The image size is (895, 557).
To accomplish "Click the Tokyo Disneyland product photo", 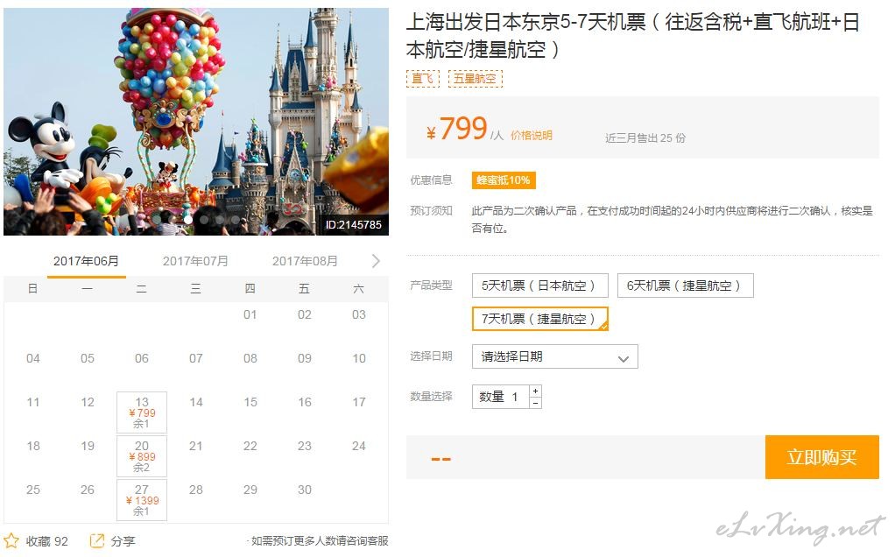I will 196,122.
